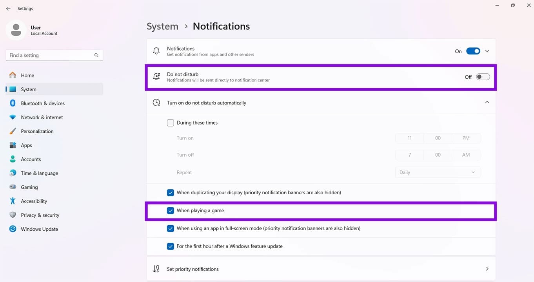Check the During these times checkbox
534x282 pixels.
click(171, 123)
